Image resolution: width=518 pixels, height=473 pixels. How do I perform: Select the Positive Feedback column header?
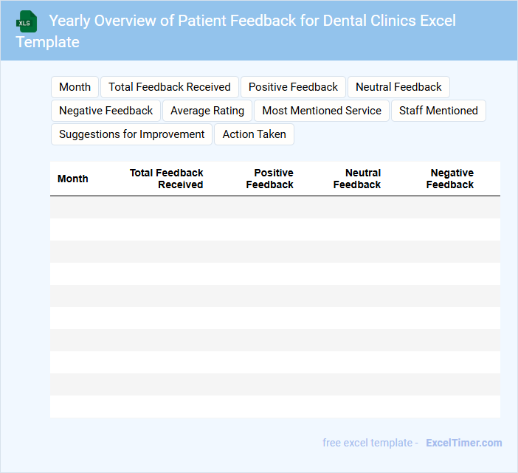tap(270, 179)
